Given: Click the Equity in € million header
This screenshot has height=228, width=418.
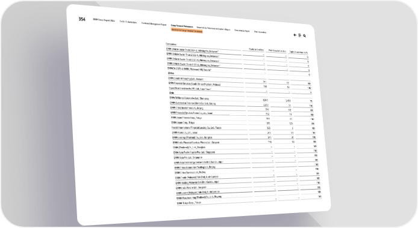Looking at the screenshot, I should [x=257, y=49].
